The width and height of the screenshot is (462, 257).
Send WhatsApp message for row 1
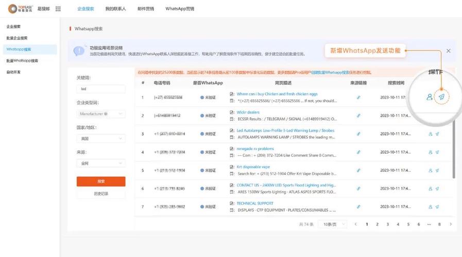click(441, 97)
